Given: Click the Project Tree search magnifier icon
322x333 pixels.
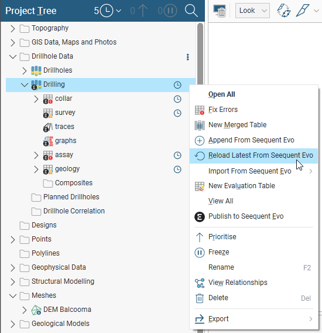Looking at the screenshot, I should pos(191,11).
